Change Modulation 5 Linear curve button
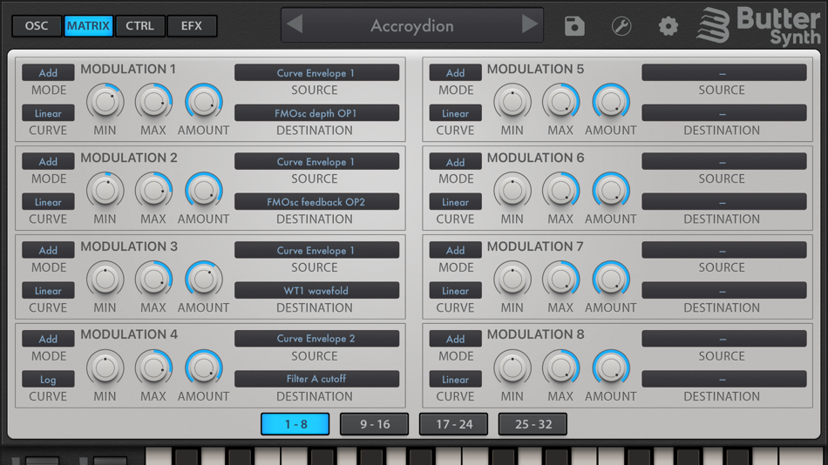 455,113
